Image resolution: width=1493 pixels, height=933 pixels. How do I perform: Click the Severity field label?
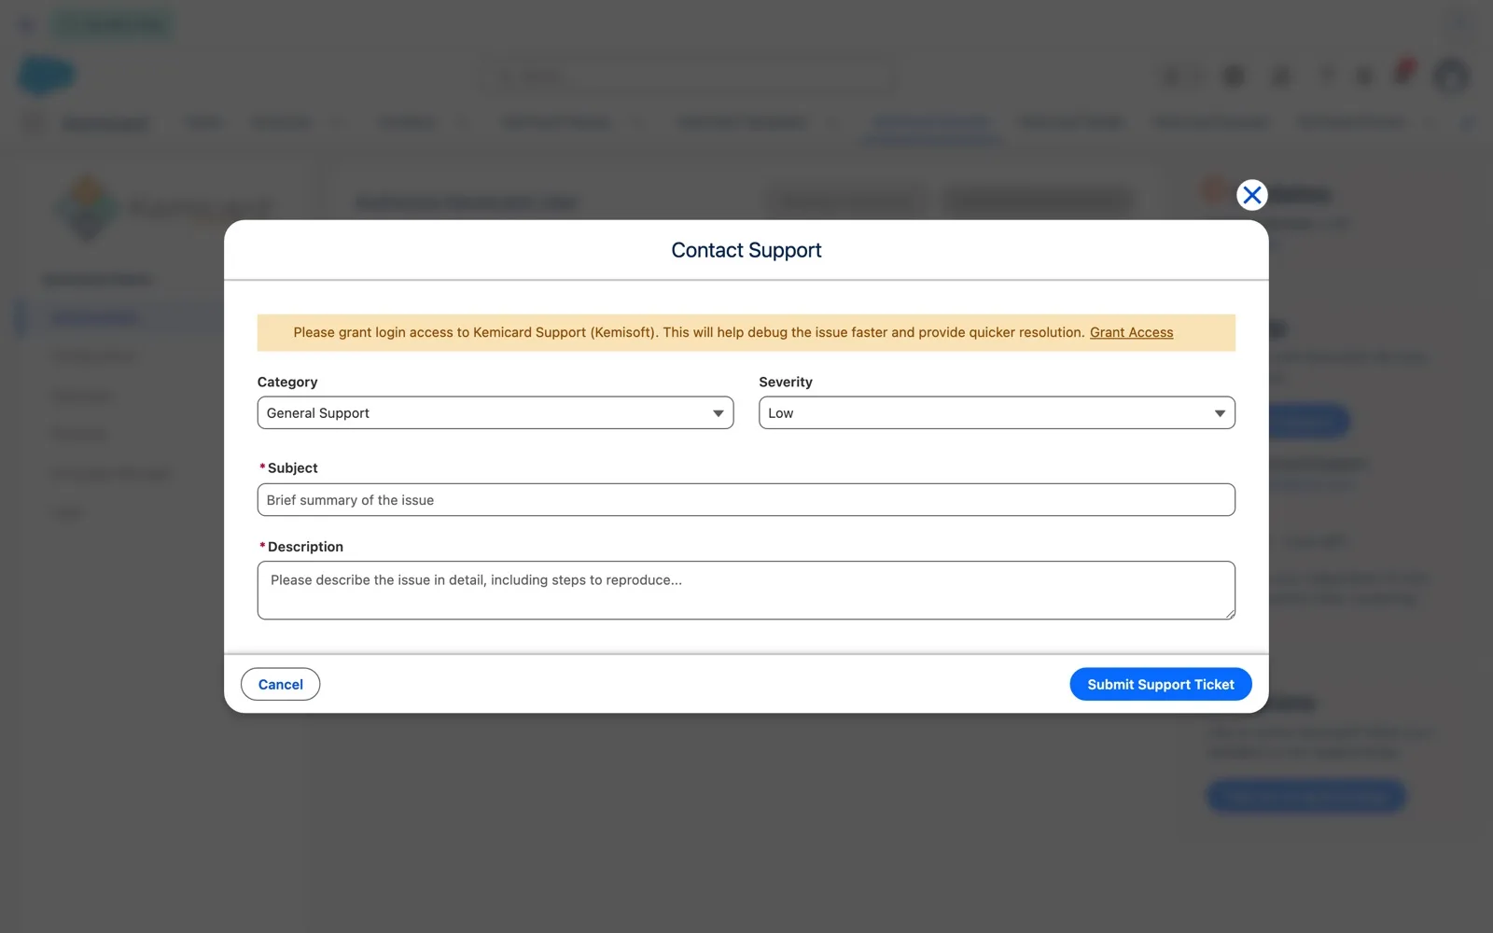point(786,382)
